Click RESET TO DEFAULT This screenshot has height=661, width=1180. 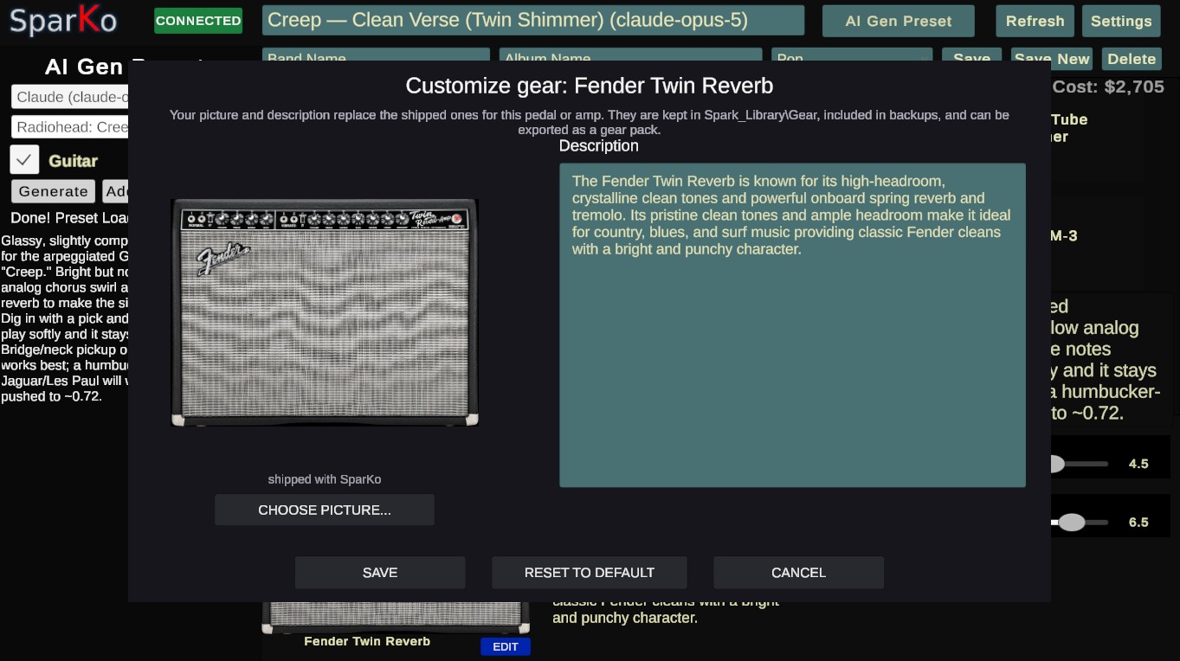tap(589, 573)
